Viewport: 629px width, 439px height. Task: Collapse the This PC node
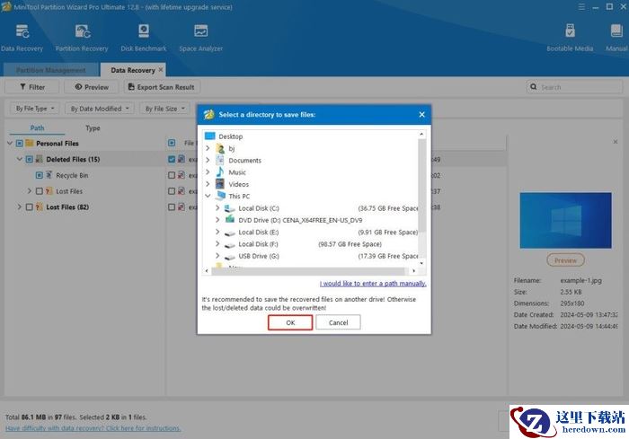pyautogui.click(x=208, y=196)
